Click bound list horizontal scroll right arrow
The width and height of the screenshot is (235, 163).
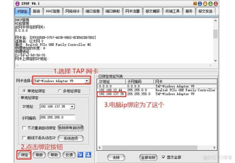pyautogui.click(x=214, y=148)
